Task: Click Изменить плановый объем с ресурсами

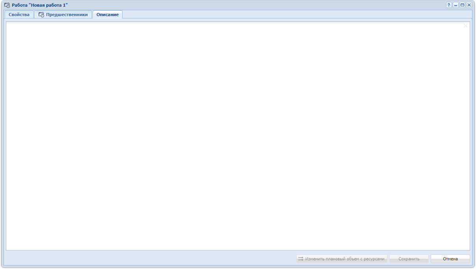Action: tap(342, 259)
